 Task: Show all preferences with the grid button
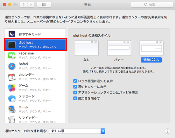[44, 4]
